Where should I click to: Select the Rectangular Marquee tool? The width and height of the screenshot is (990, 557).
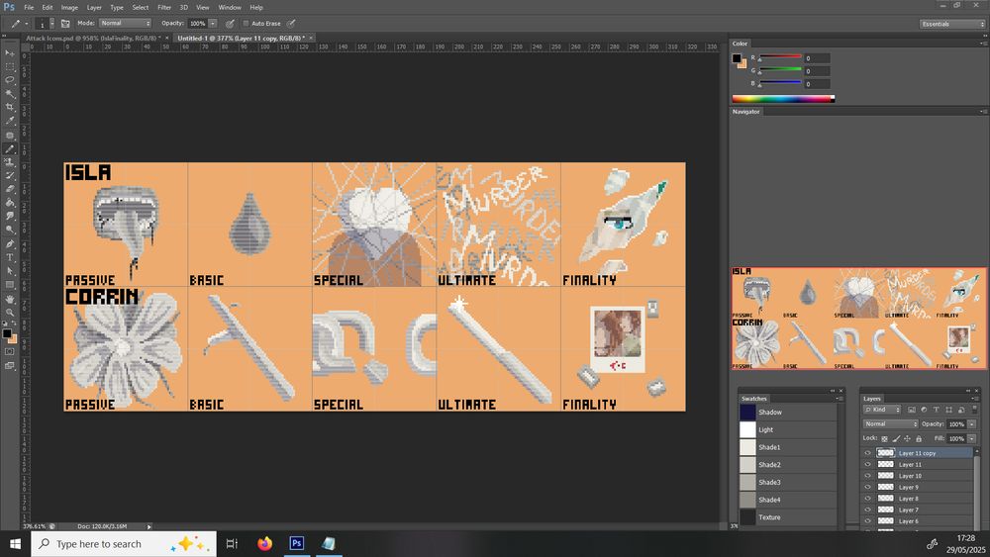10,66
